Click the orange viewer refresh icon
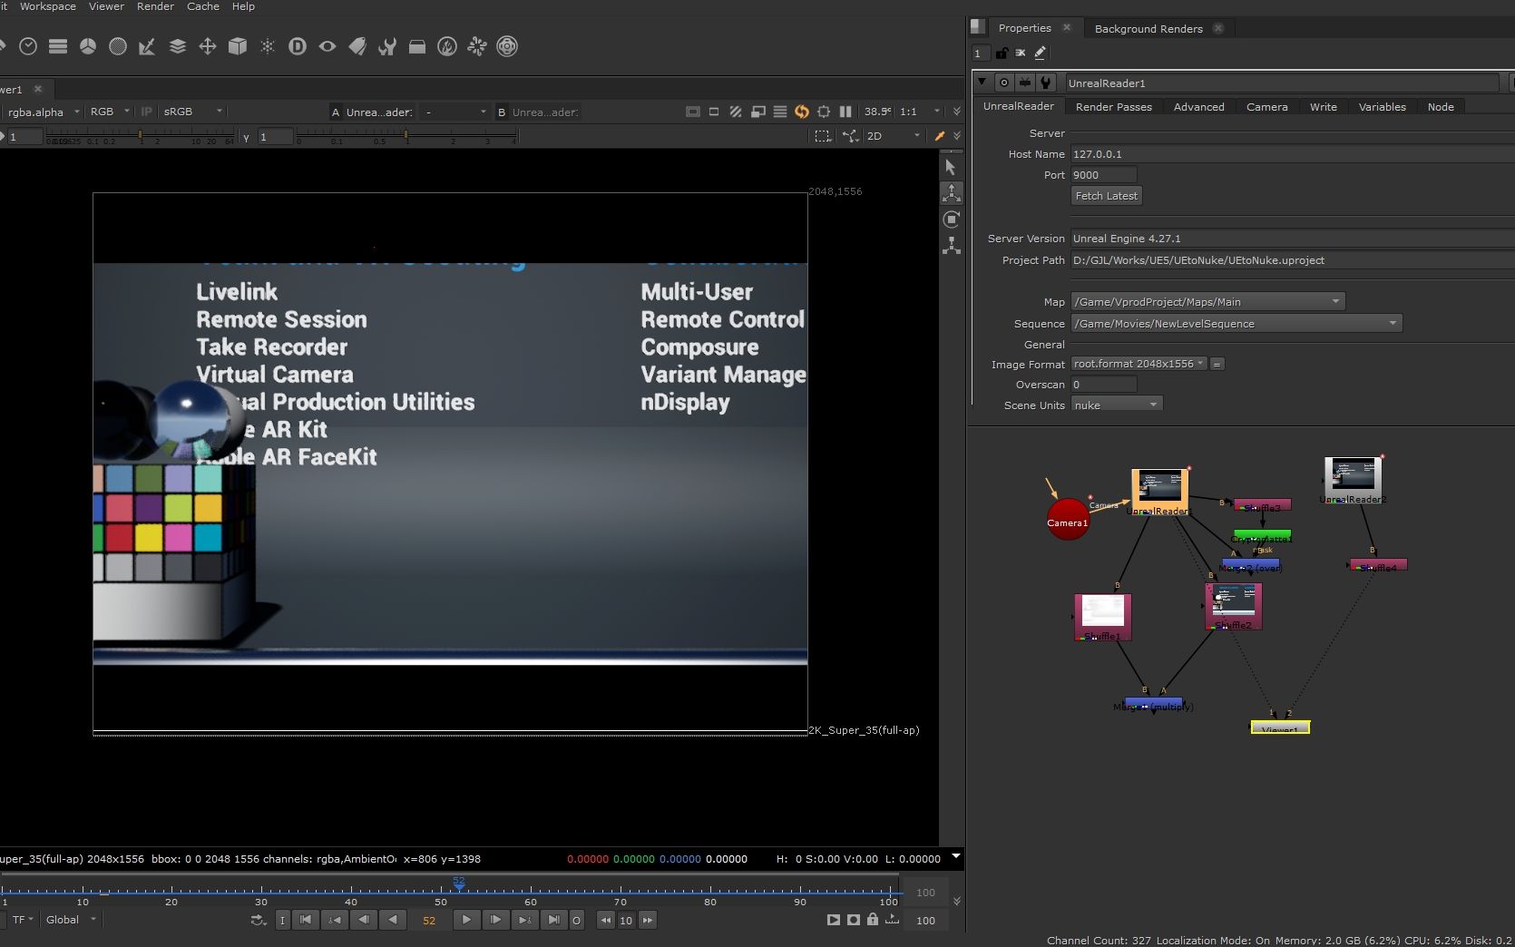1515x947 pixels. tap(802, 112)
